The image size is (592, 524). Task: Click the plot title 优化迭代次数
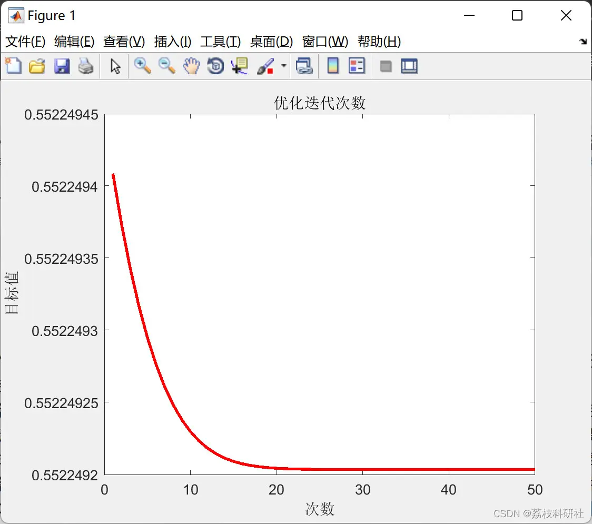pos(319,103)
